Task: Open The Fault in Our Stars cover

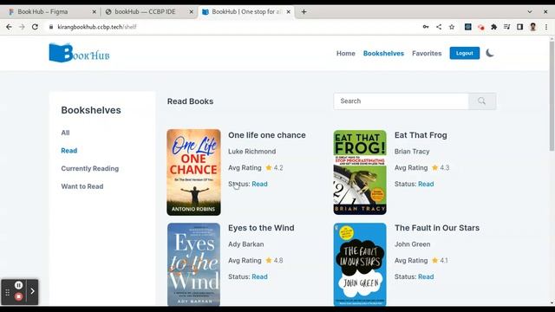Action: pos(360,264)
